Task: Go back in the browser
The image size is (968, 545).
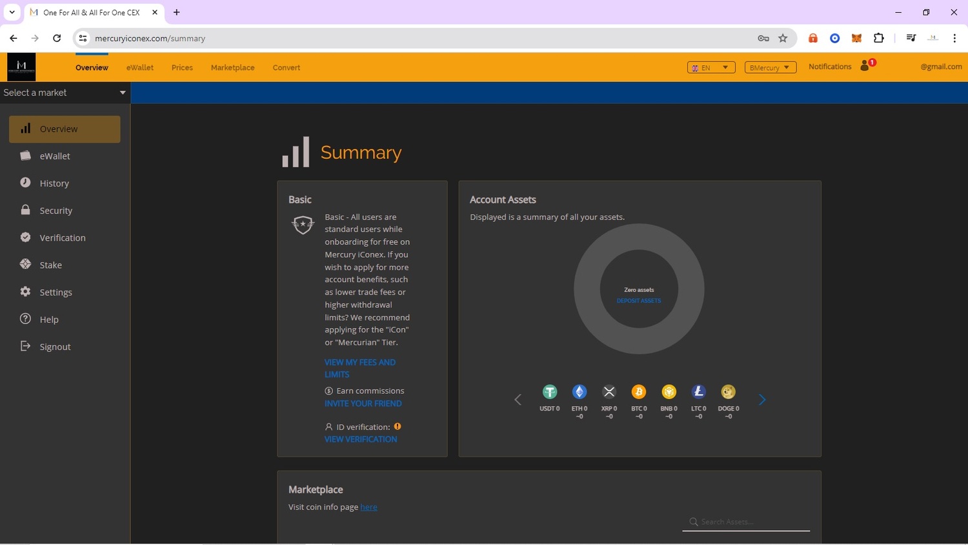Action: tap(14, 38)
